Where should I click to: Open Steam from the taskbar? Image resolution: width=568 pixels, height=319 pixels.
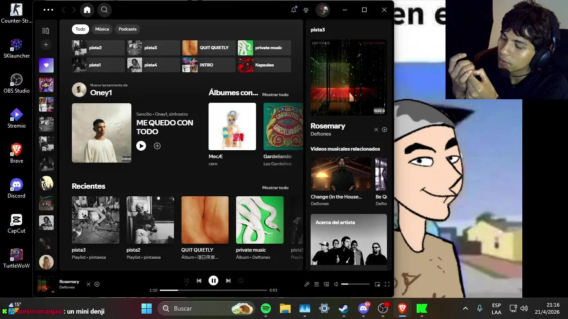(343, 308)
